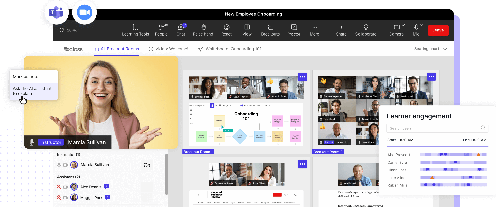Unmute Maggie Park's microphone

coord(59,198)
